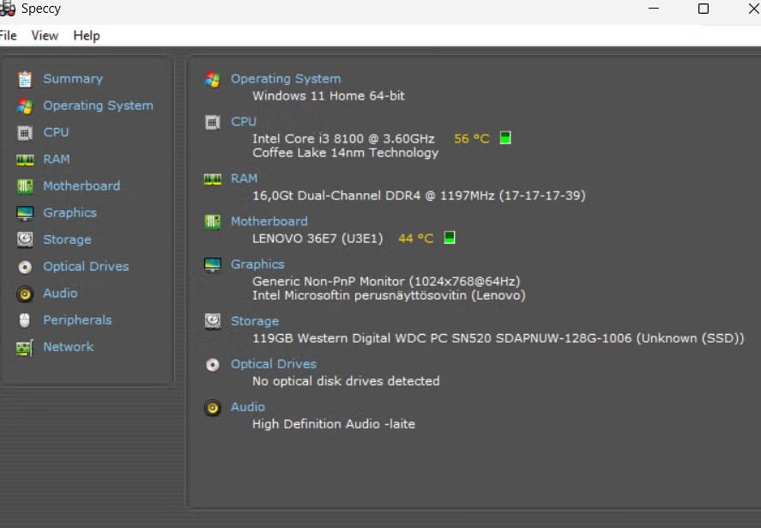Go to Operating System sidebar section
This screenshot has height=528, width=761.
pyautogui.click(x=98, y=106)
